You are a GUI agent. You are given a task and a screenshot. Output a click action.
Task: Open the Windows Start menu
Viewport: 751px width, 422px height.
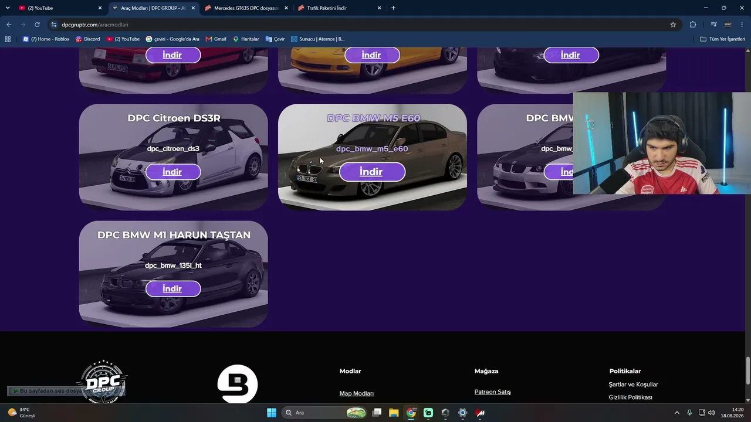(x=272, y=413)
